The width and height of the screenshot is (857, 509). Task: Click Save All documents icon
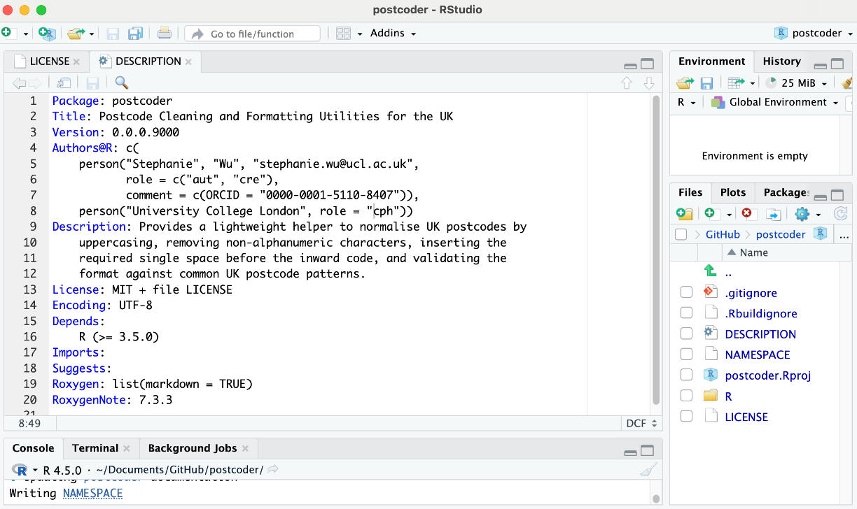point(135,33)
